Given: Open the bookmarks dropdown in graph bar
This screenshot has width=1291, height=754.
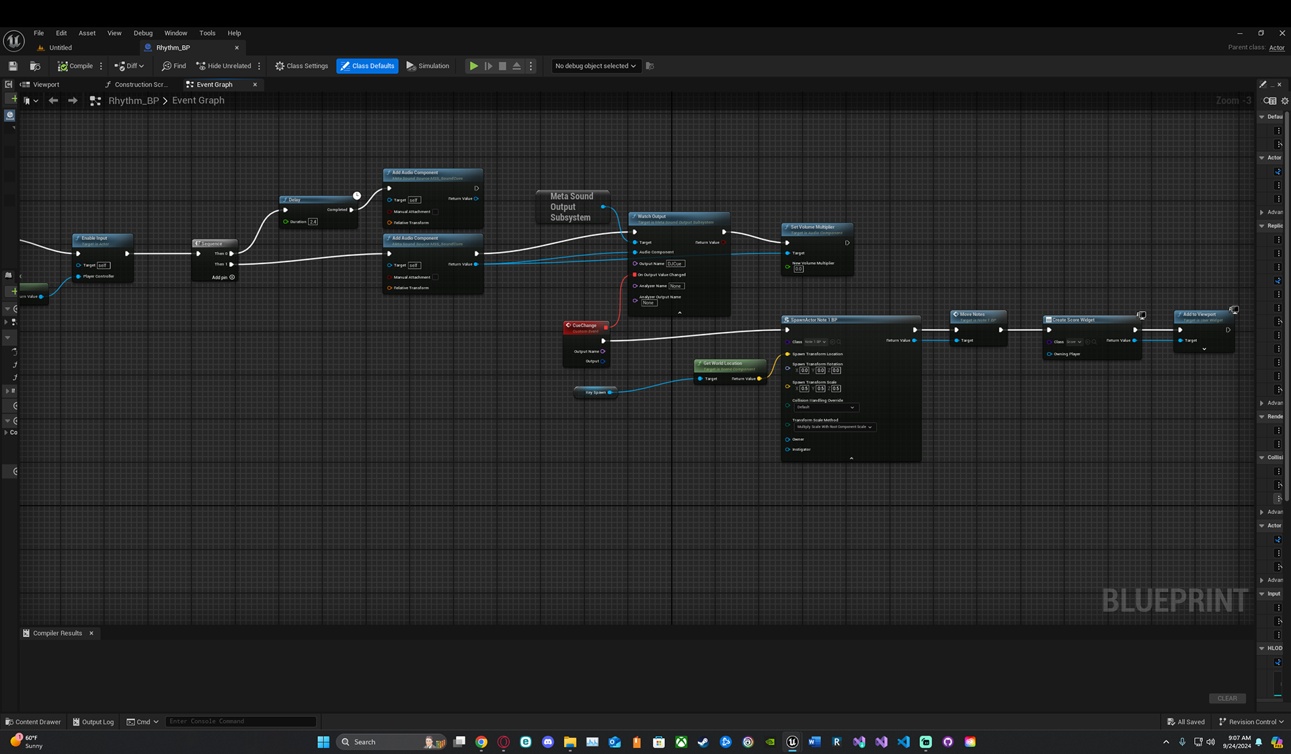Looking at the screenshot, I should tap(31, 101).
